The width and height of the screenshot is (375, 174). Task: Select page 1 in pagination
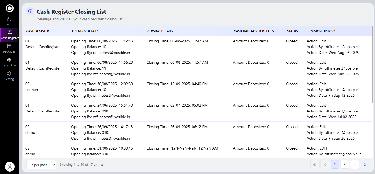click(x=335, y=164)
